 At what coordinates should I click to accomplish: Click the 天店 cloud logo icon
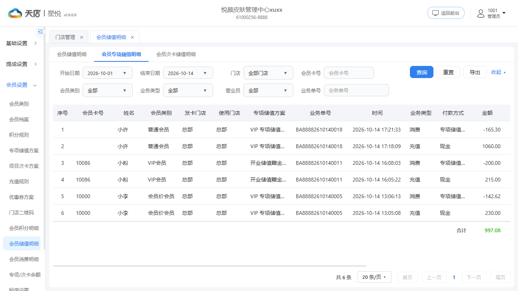point(15,13)
